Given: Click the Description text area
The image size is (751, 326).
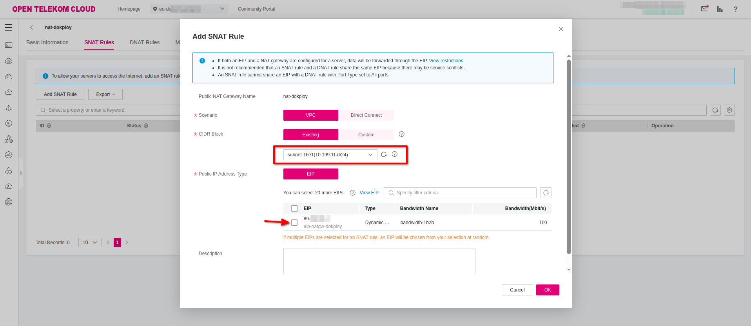Looking at the screenshot, I should (x=379, y=261).
